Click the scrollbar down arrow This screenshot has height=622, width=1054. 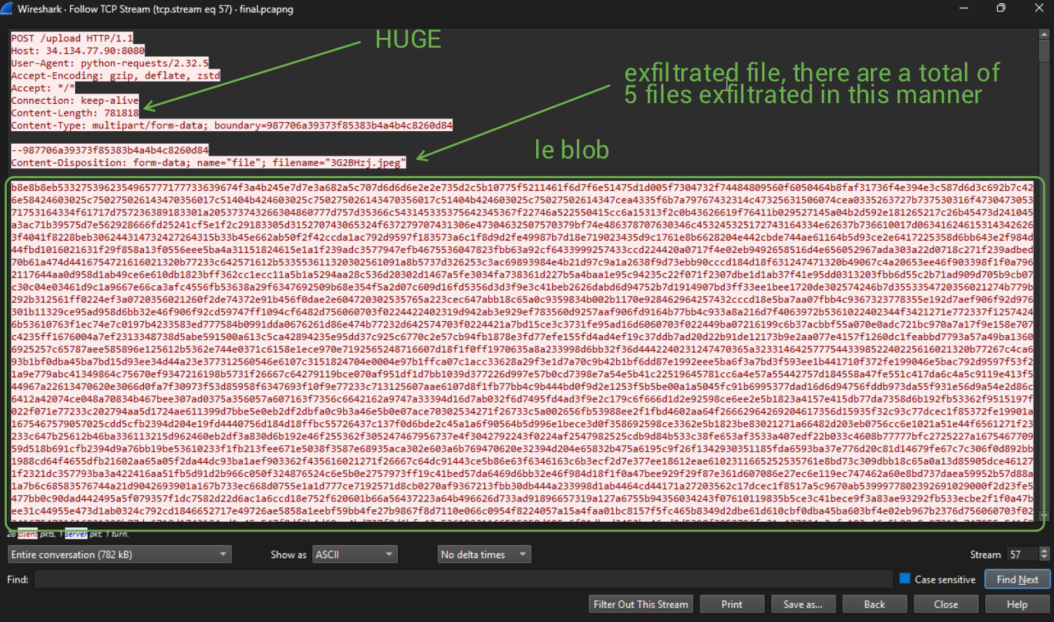pyautogui.click(x=1044, y=516)
